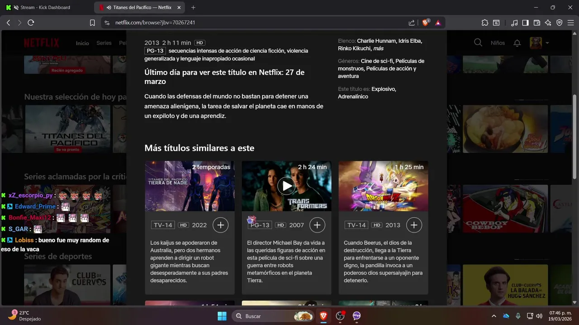
Task: Bookmark this page with the bookmark icon
Action: (x=92, y=23)
